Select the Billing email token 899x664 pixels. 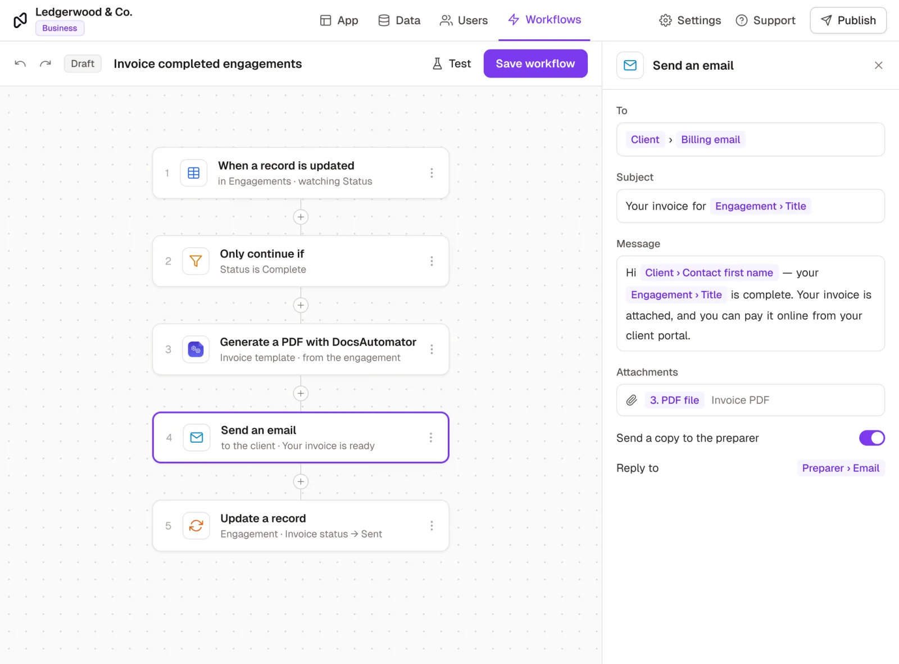710,139
